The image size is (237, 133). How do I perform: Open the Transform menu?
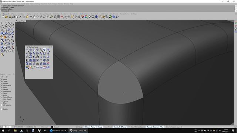(x=44, y=4)
